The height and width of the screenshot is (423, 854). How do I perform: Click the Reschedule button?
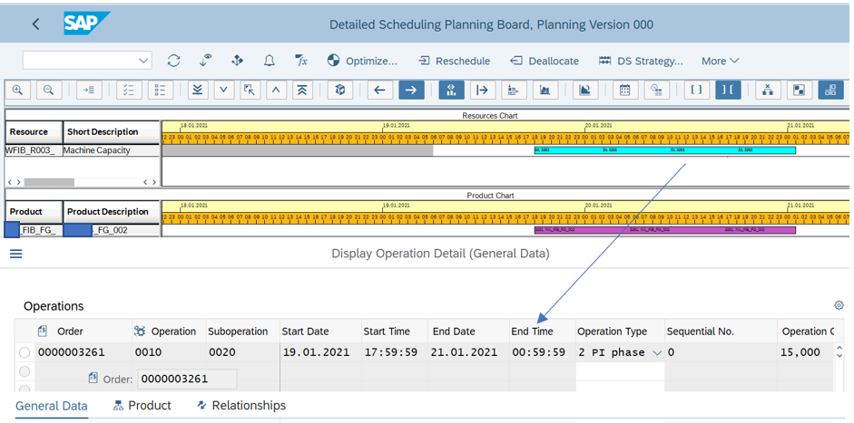[x=455, y=61]
